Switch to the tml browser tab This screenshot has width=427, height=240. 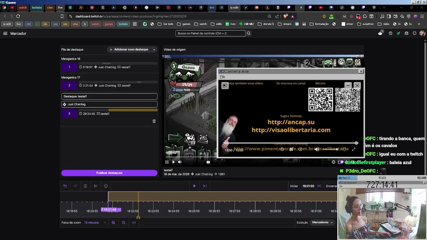(x=212, y=7)
